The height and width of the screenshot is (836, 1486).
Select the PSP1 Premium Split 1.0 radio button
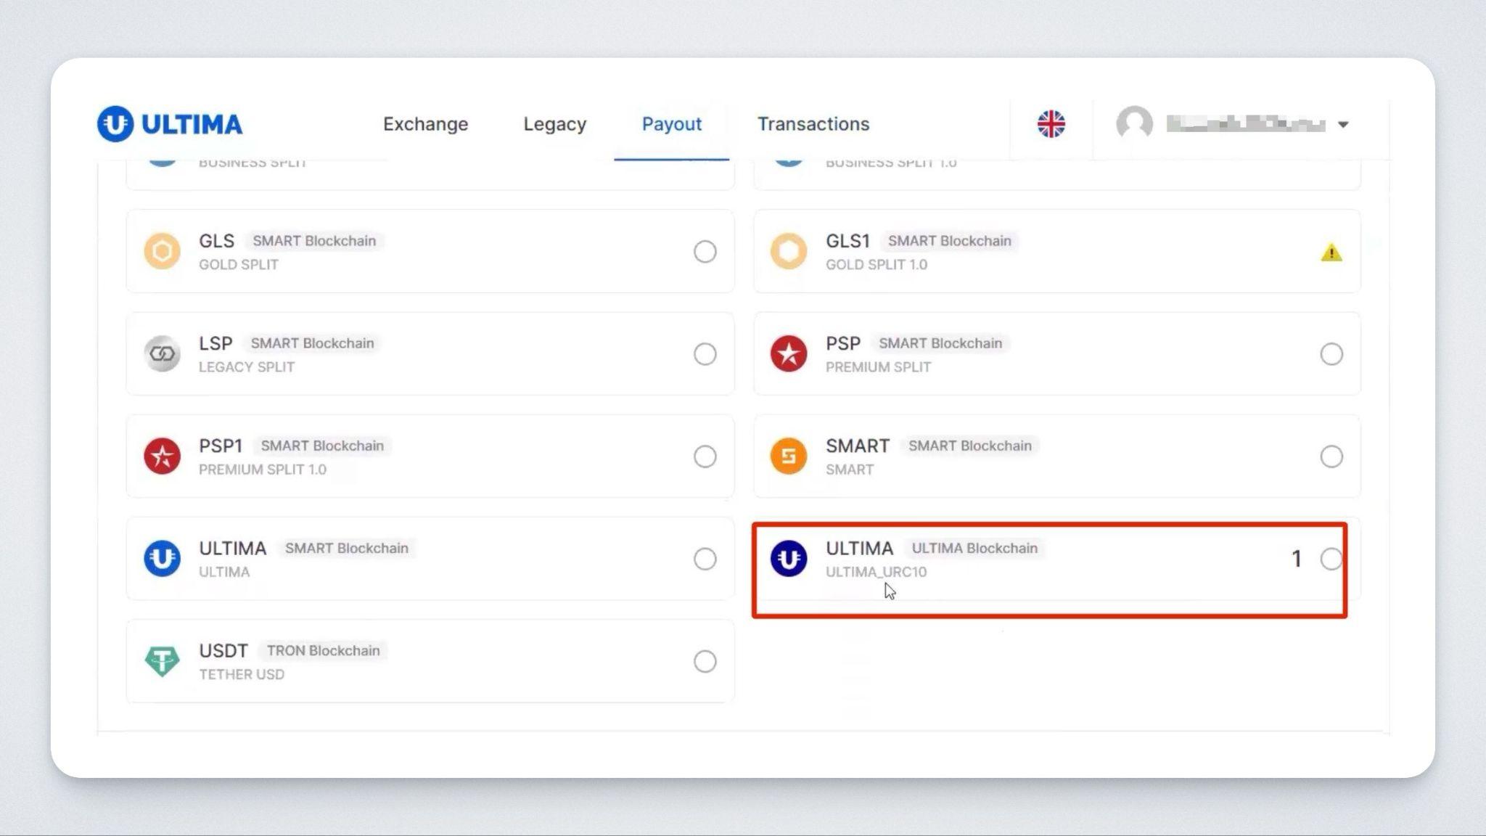705,456
